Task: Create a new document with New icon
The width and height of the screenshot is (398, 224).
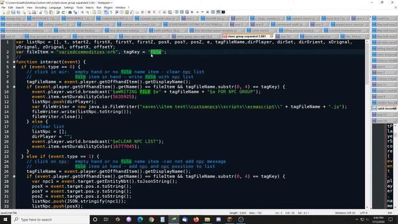Action: coord(3,12)
